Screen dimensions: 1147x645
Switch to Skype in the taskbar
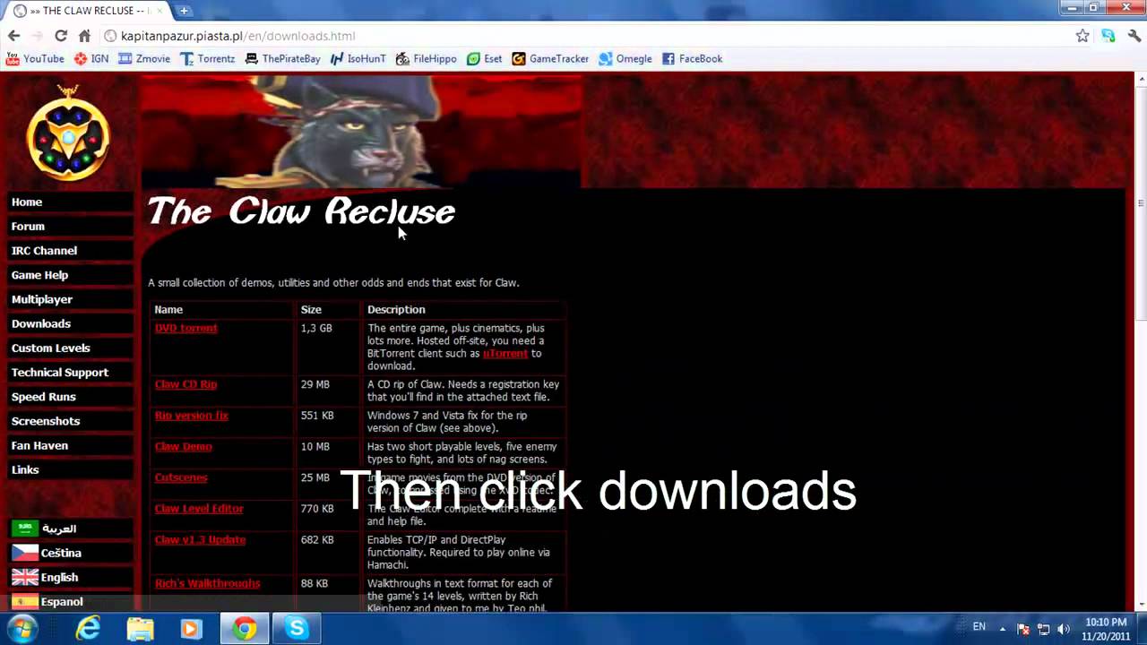coord(297,629)
